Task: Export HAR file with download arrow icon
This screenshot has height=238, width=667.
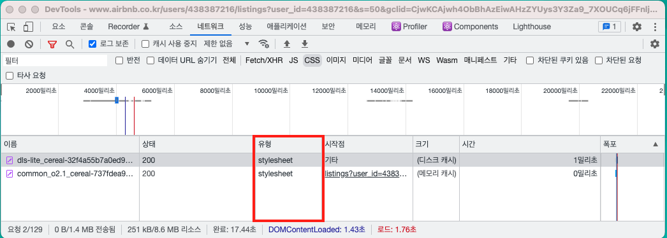Action: click(x=305, y=44)
